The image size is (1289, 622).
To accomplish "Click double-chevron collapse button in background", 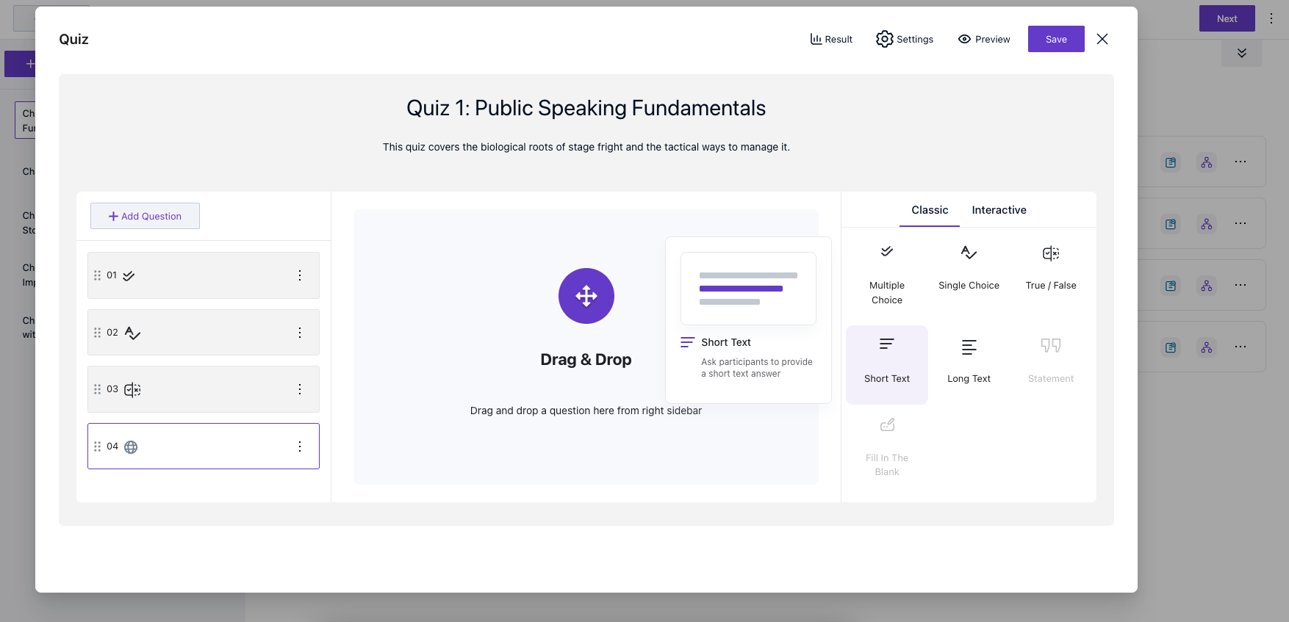I will 1242,53.
